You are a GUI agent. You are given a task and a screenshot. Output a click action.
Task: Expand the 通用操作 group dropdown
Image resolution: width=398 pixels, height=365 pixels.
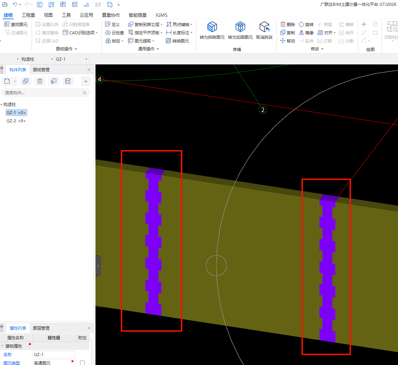point(158,49)
